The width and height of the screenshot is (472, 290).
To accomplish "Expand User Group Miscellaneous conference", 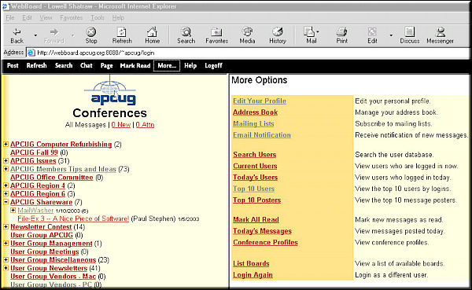I will click(6, 259).
